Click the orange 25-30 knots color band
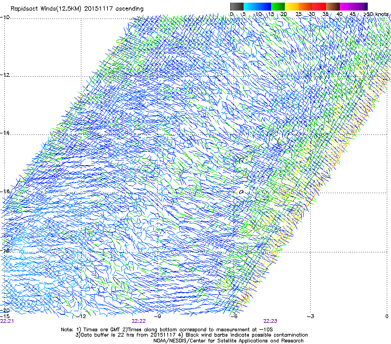This screenshot has height=344, width=391. [305, 6]
